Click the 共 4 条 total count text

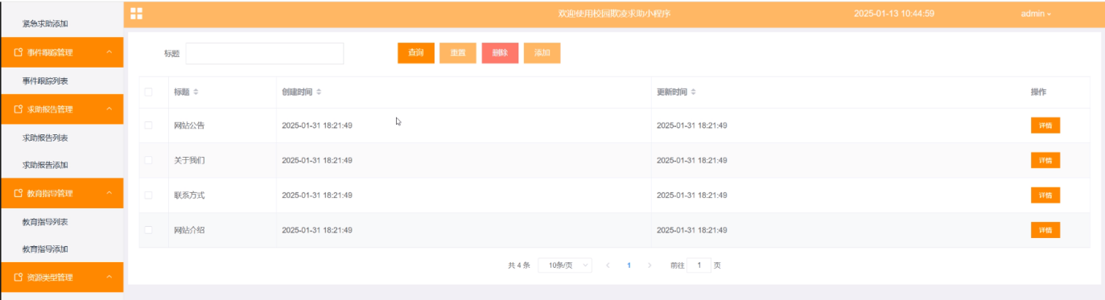coord(519,265)
